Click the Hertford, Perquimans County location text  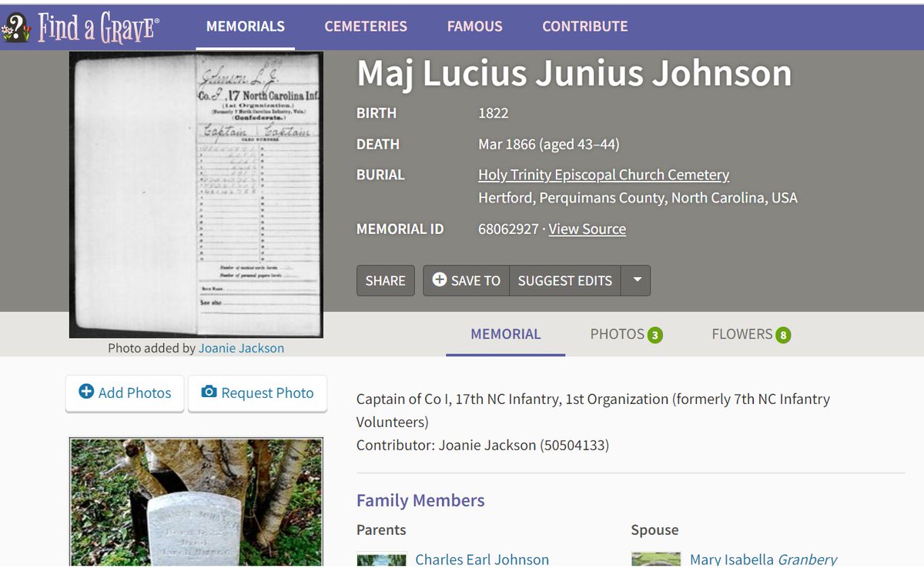coord(638,198)
